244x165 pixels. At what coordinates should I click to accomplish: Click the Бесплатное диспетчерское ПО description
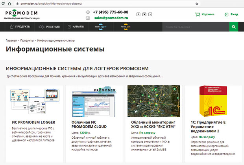33,134
